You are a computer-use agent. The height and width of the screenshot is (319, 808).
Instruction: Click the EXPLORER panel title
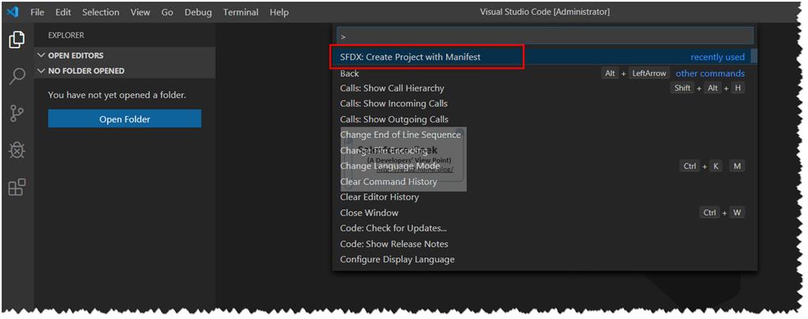tap(66, 35)
